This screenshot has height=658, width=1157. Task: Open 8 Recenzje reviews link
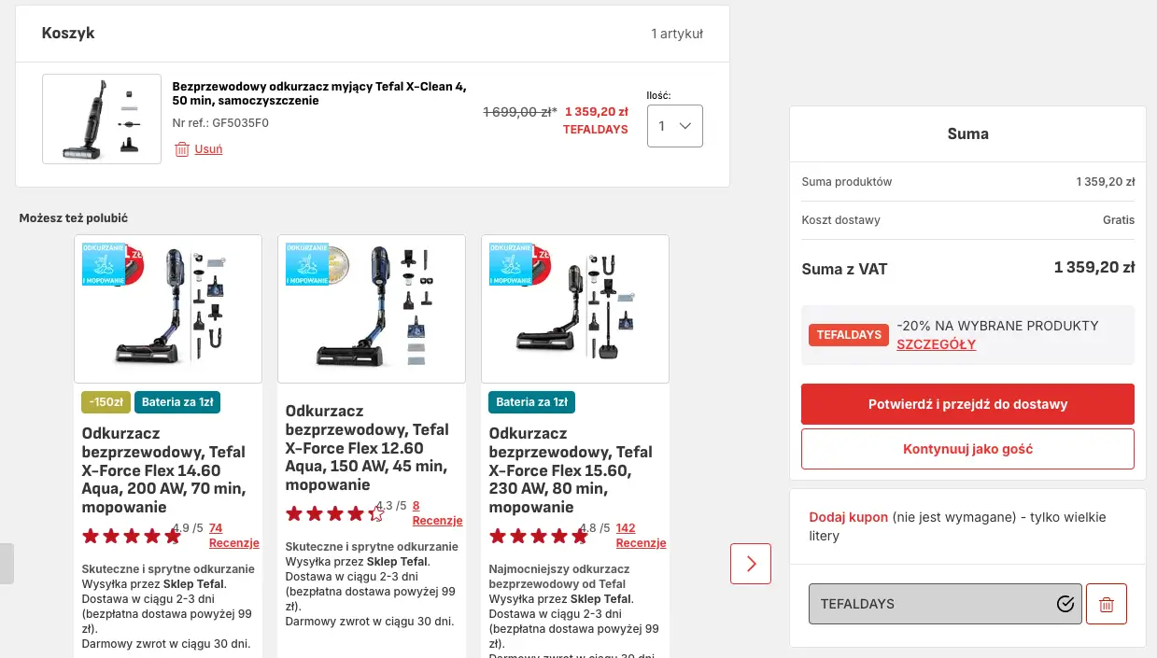[437, 513]
